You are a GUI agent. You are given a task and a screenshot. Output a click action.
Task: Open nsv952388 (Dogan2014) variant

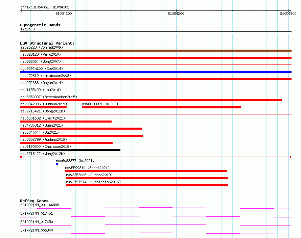click(x=42, y=83)
